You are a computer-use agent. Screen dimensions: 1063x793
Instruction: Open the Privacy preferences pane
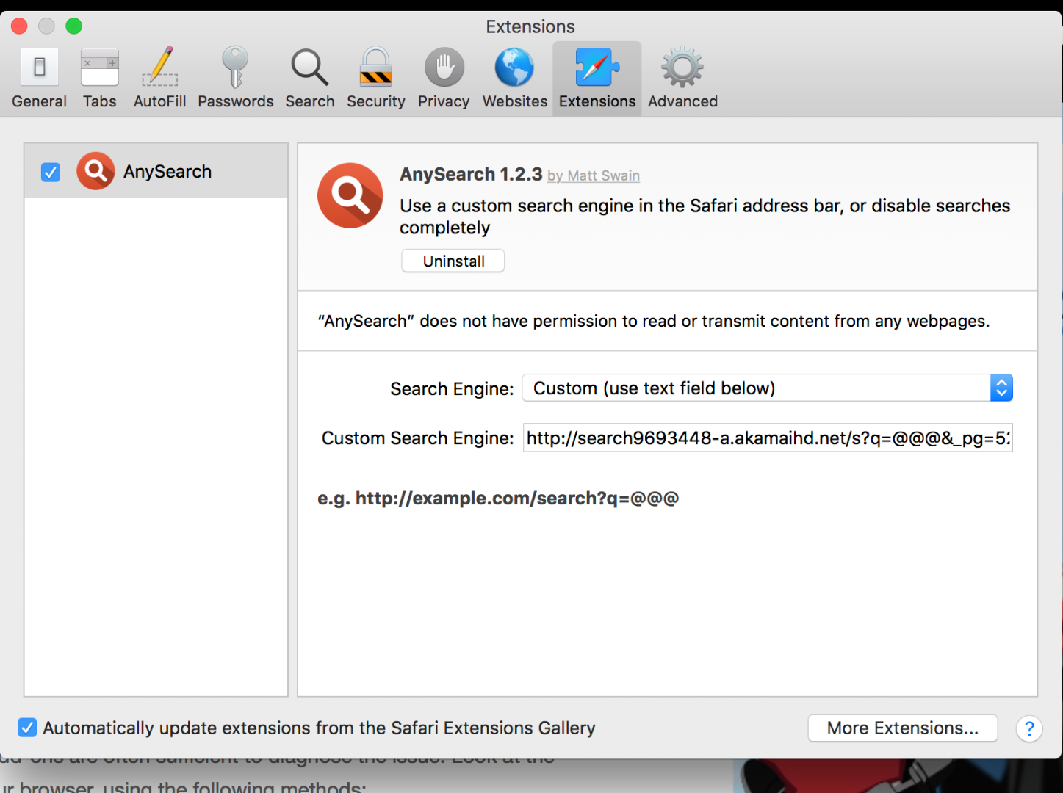pyautogui.click(x=444, y=79)
